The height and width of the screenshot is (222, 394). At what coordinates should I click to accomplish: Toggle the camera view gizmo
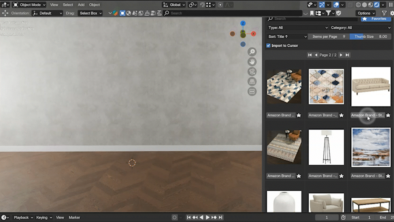pos(252,72)
